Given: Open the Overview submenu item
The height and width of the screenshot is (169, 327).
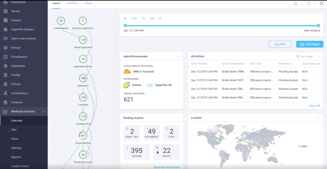Looking at the screenshot, I should (x=17, y=121).
